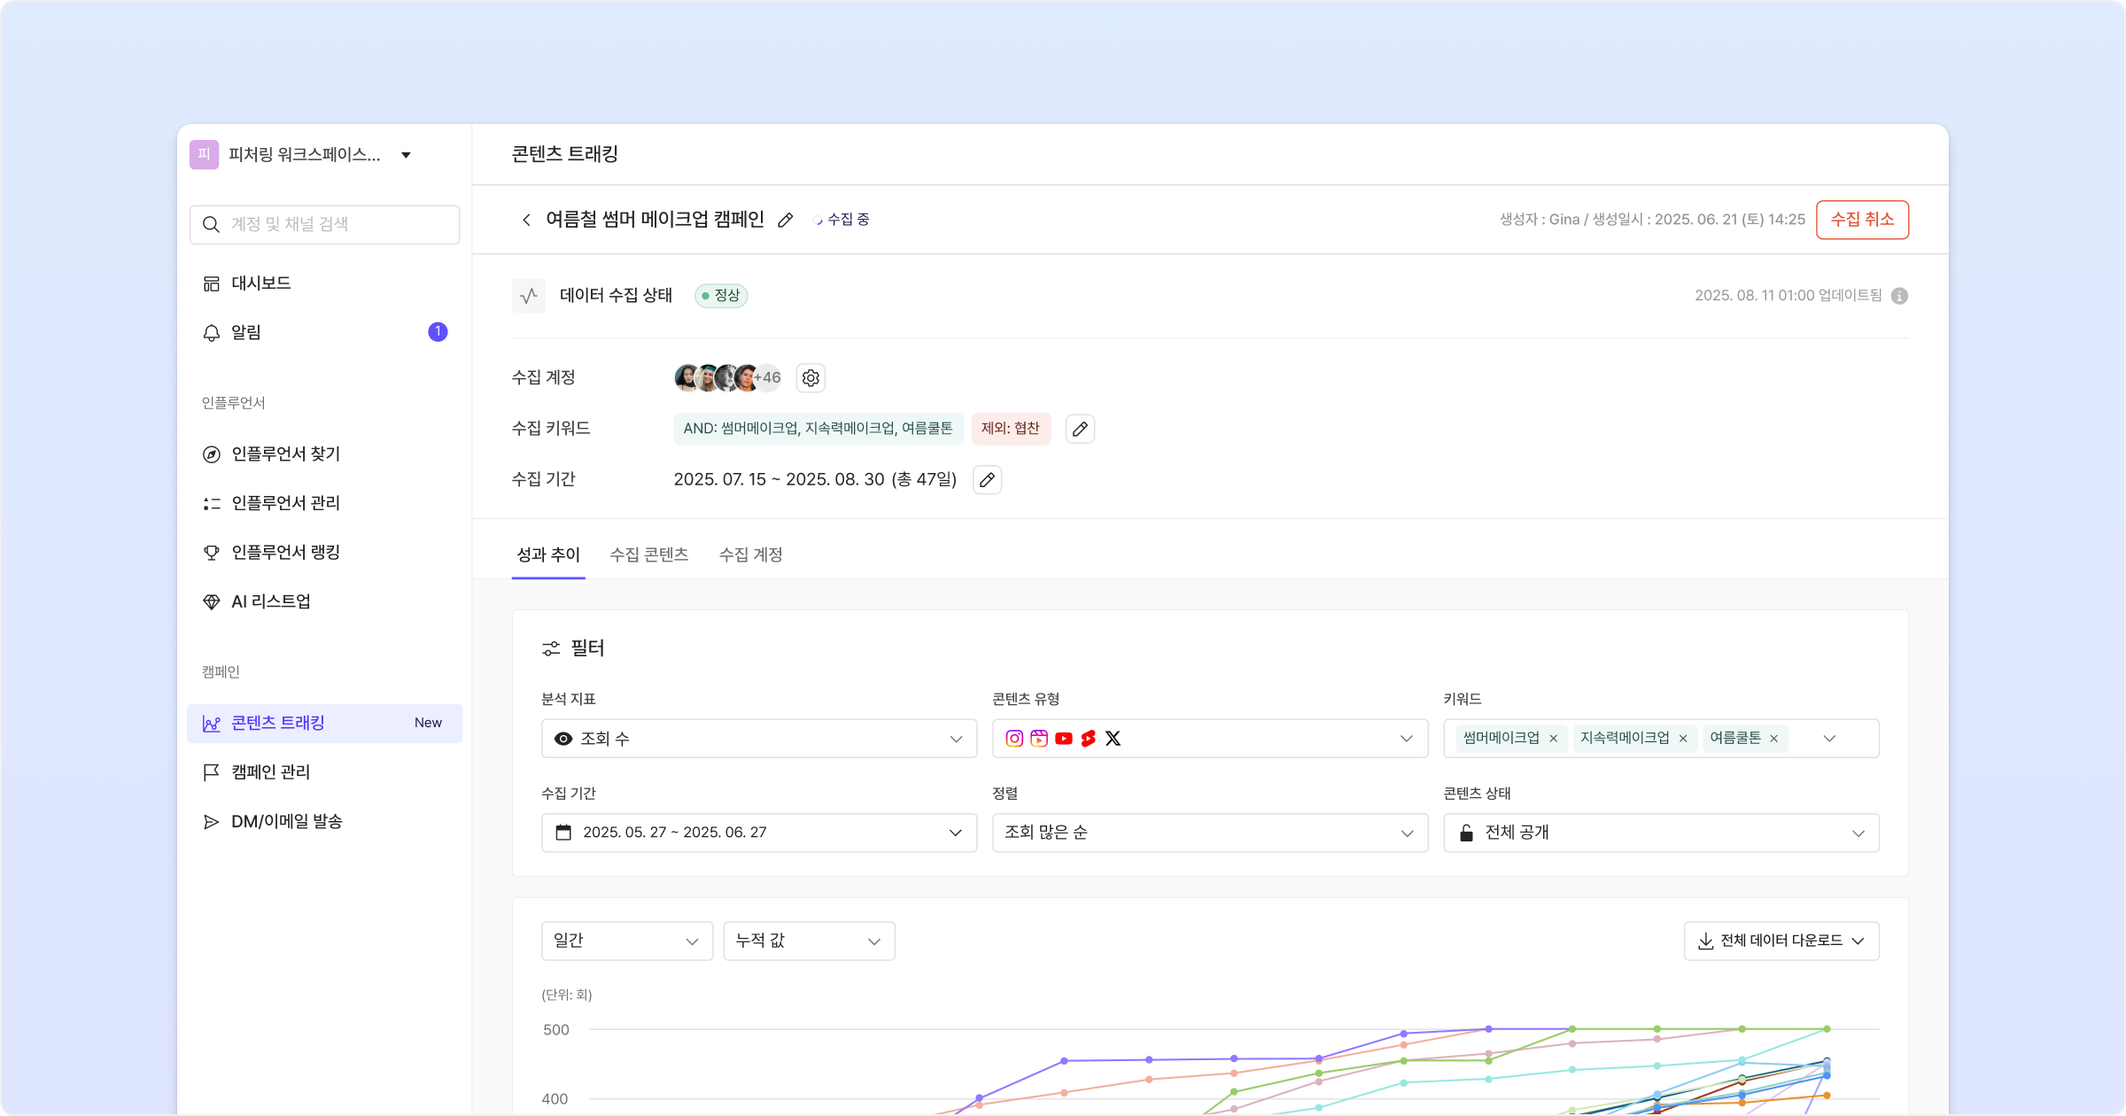
Task: Edit the campaign title with the pencil icon
Action: 785,221
